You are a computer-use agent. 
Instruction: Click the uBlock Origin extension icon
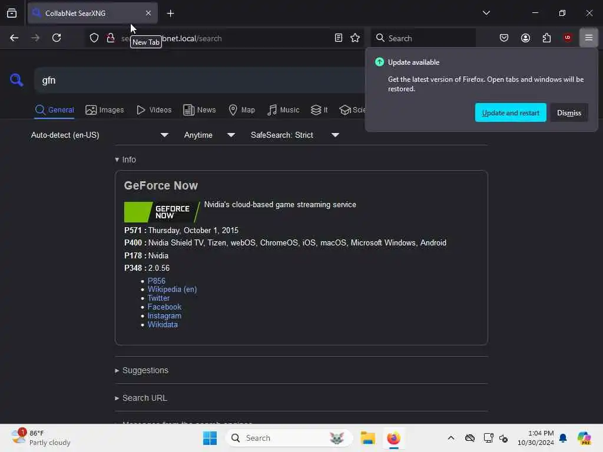[568, 38]
